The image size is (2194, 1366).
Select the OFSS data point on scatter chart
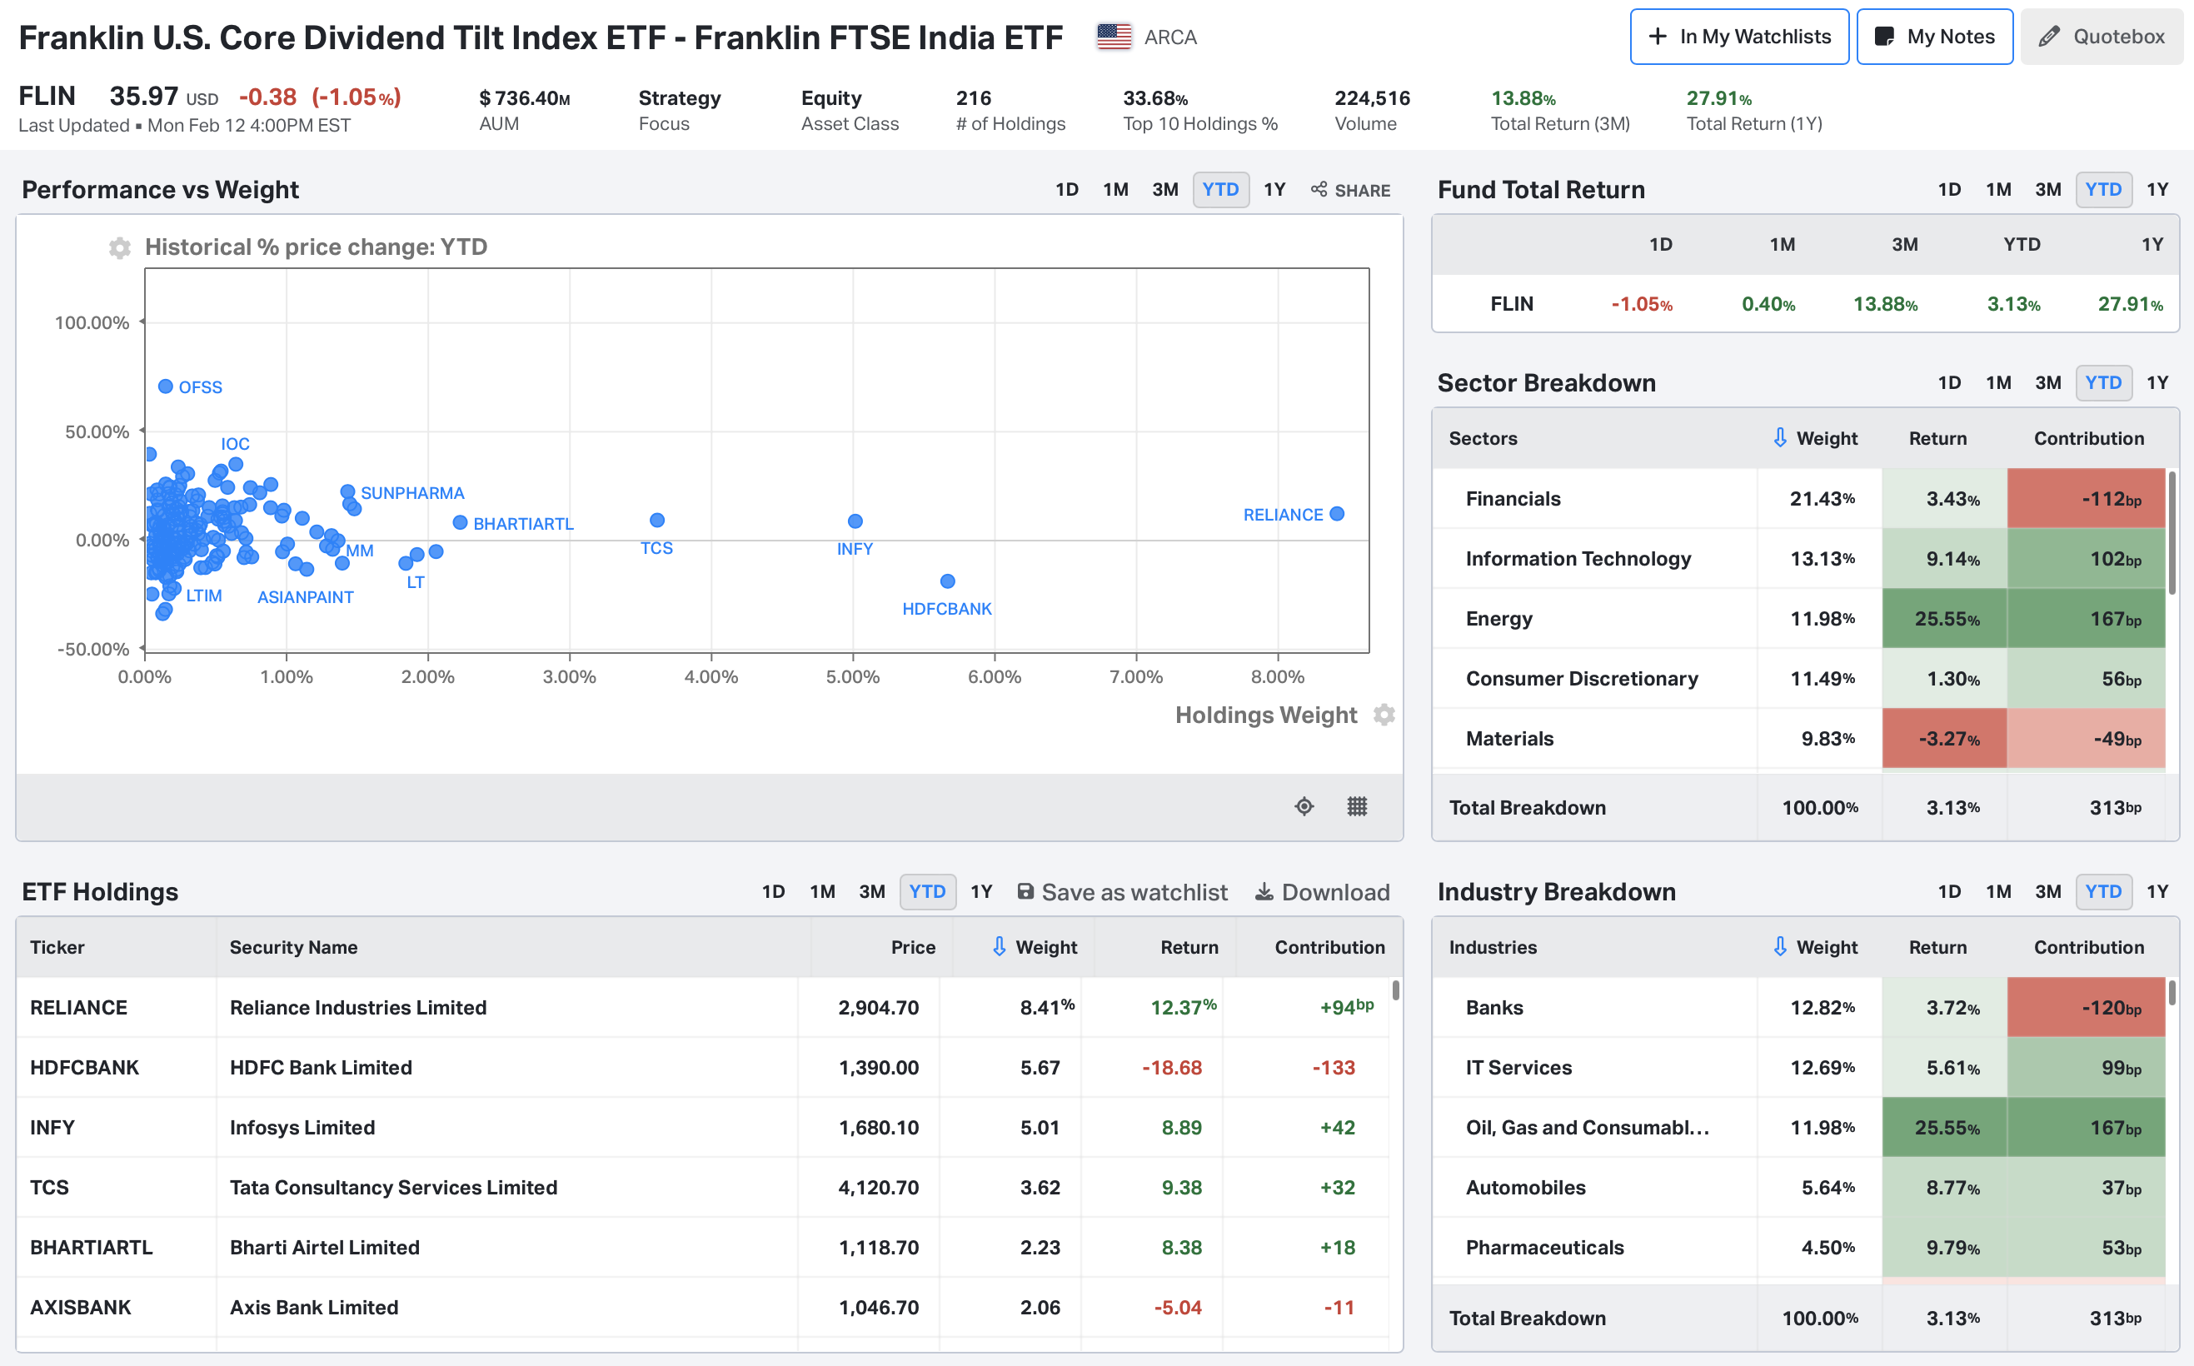[x=165, y=386]
